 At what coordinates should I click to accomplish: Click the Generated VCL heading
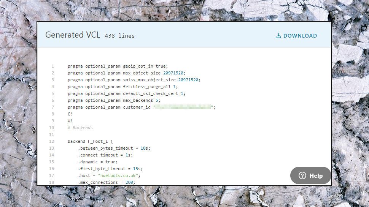pos(73,35)
